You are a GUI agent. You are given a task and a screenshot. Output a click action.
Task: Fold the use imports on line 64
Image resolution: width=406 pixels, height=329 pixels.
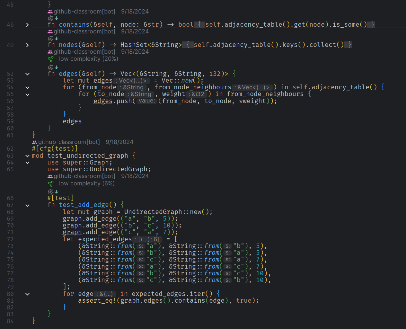27,163
